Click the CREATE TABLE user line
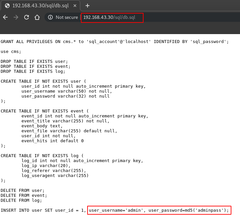The image size is (240, 216). (43, 81)
